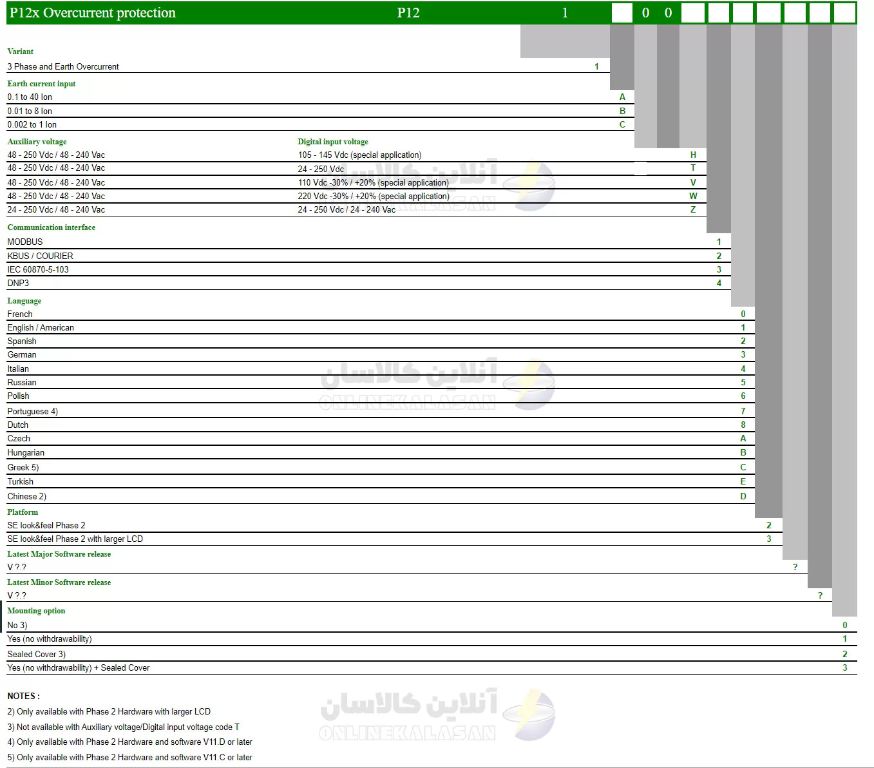Click the 'No 3)' mounting row

click(x=432, y=625)
